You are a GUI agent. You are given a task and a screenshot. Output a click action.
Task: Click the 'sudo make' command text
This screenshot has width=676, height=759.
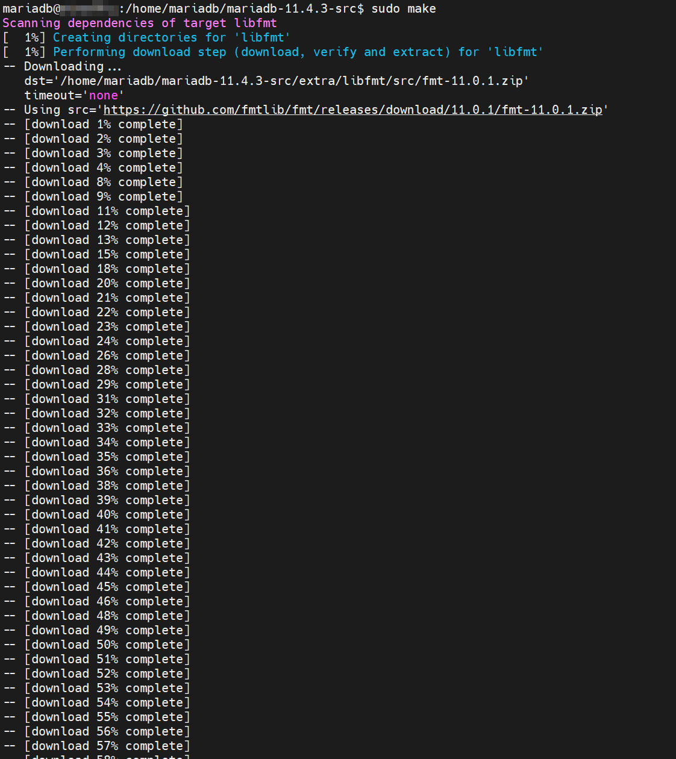(404, 8)
